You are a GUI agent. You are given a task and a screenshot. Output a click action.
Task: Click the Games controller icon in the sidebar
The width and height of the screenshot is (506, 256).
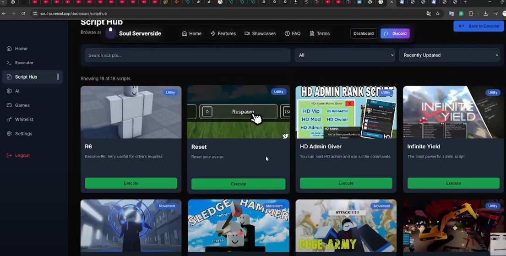click(x=9, y=105)
